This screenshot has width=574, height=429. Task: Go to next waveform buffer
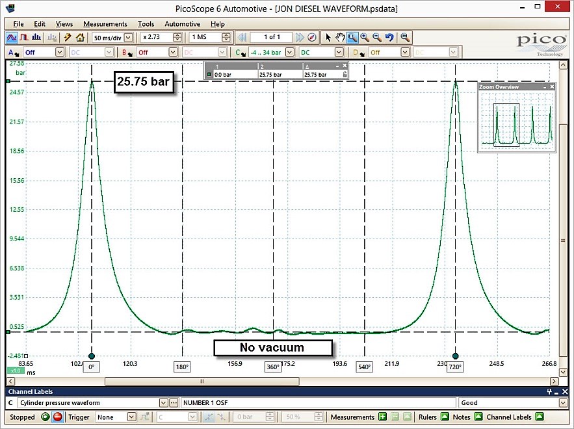300,37
